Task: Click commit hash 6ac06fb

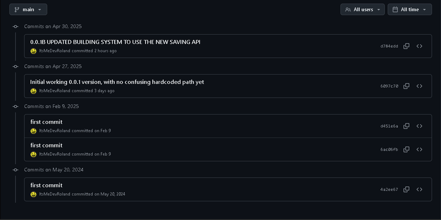Action: 389,149
